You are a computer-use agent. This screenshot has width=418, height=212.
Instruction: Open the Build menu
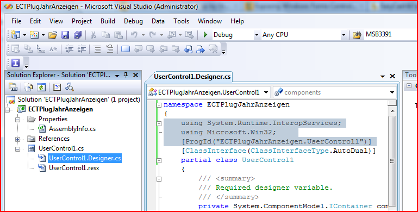click(108, 21)
